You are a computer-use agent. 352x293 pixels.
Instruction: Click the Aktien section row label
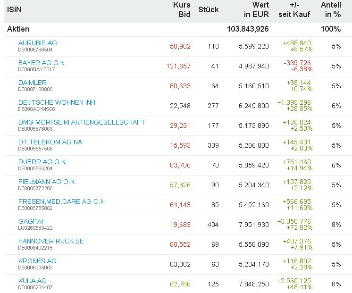(x=18, y=29)
